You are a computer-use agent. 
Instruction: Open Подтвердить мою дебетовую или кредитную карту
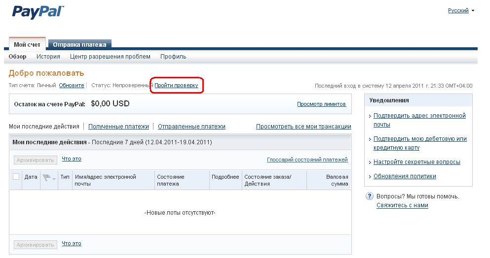click(x=420, y=143)
